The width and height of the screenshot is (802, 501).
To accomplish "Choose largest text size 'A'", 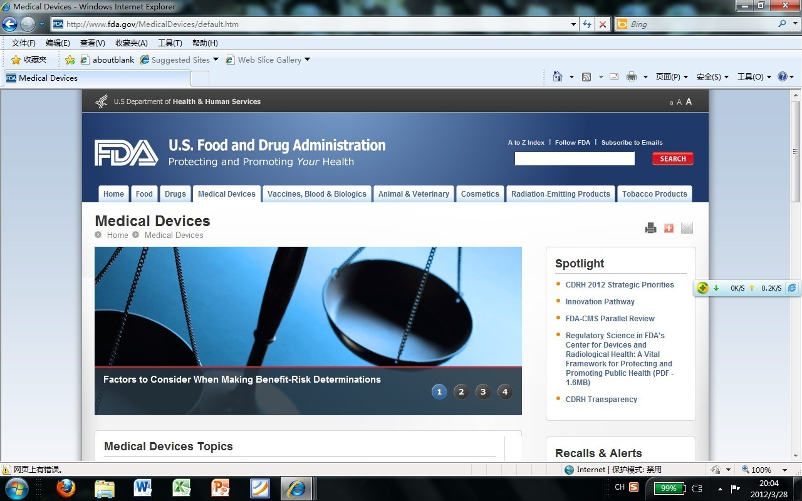I will (689, 101).
